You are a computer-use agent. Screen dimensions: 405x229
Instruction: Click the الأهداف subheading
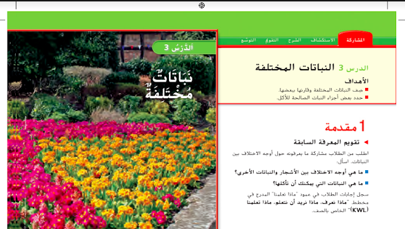coord(356,81)
